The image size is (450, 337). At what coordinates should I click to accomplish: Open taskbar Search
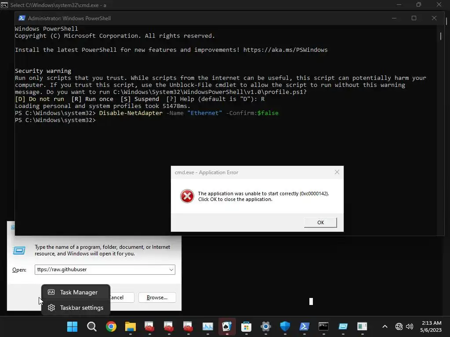click(91, 326)
